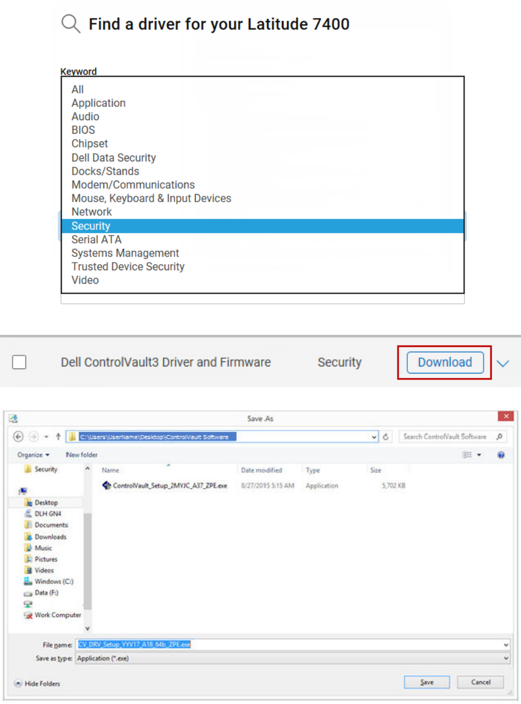Select the Videos folder
Viewport: 521px width, 704px height.
point(39,570)
